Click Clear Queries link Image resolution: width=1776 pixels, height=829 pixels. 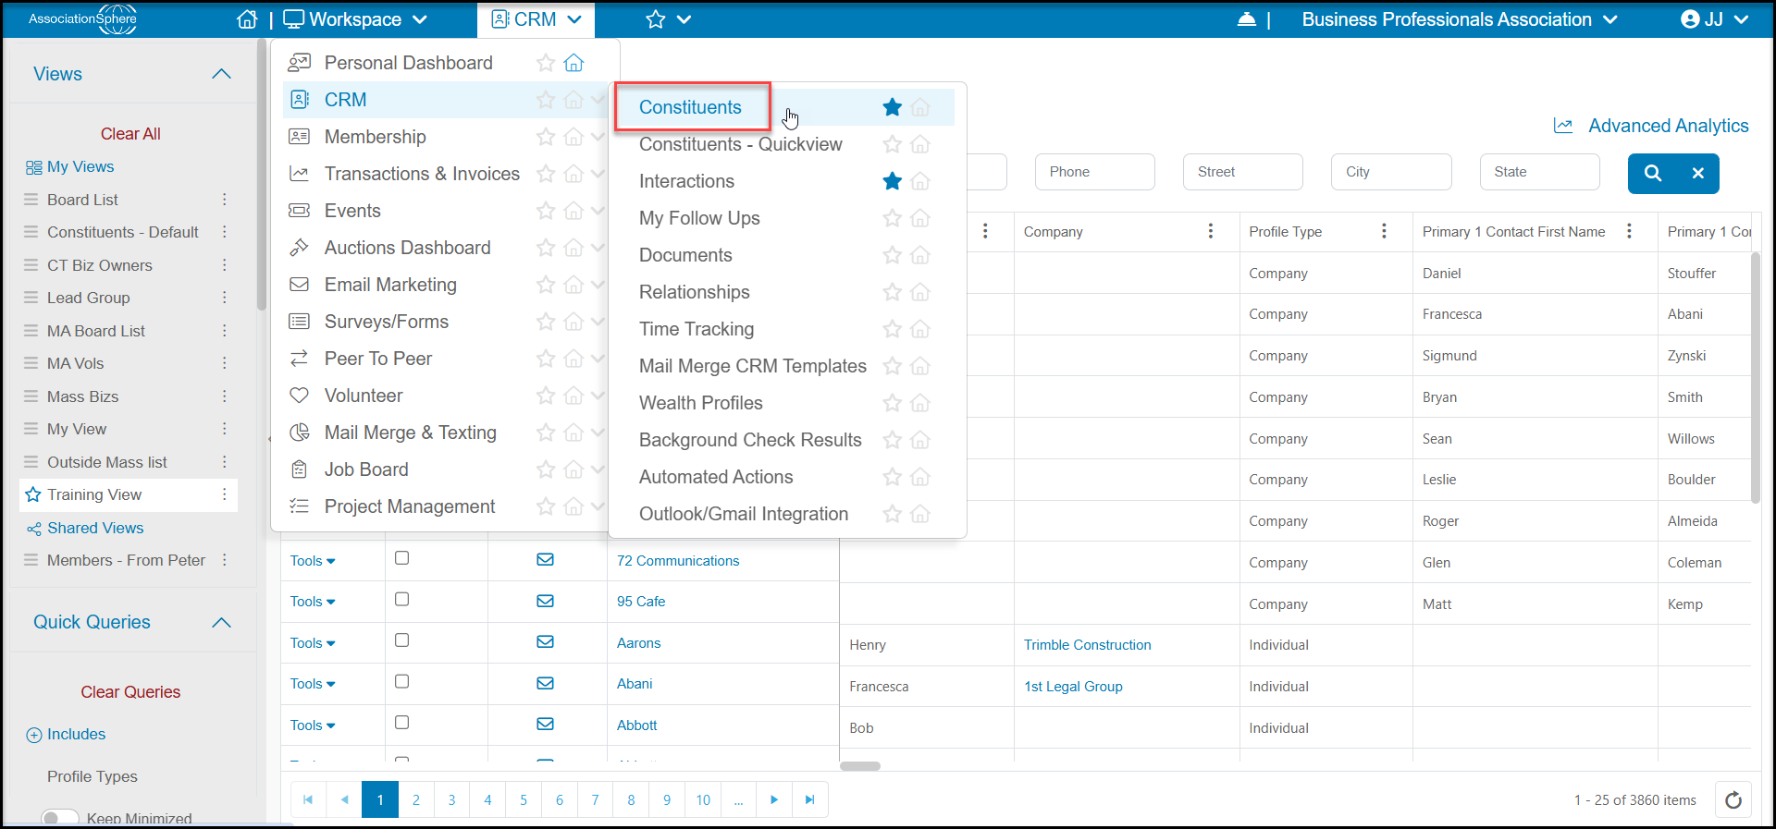[130, 692]
